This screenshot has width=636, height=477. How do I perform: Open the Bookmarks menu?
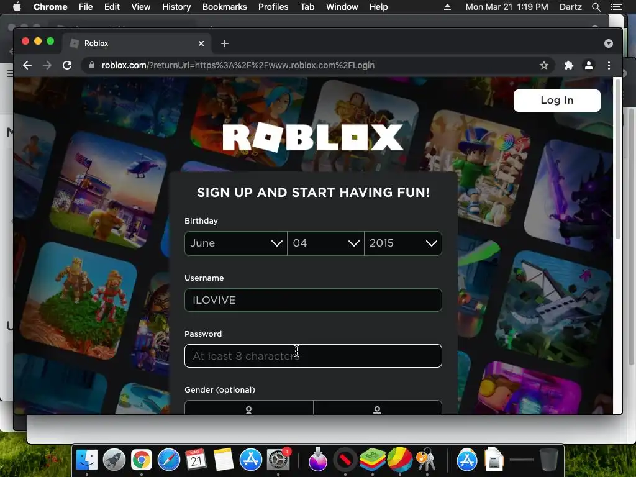click(225, 7)
